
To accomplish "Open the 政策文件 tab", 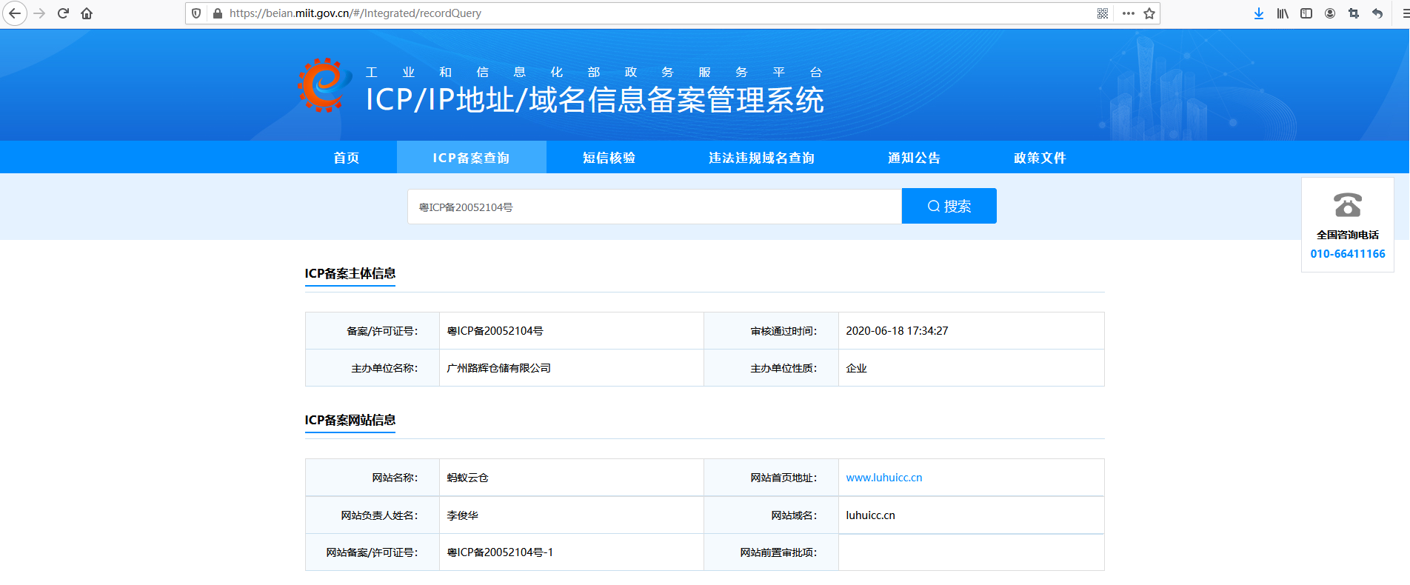I will 1040,158.
